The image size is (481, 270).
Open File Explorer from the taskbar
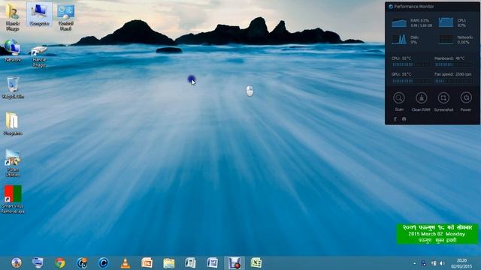click(x=168, y=263)
